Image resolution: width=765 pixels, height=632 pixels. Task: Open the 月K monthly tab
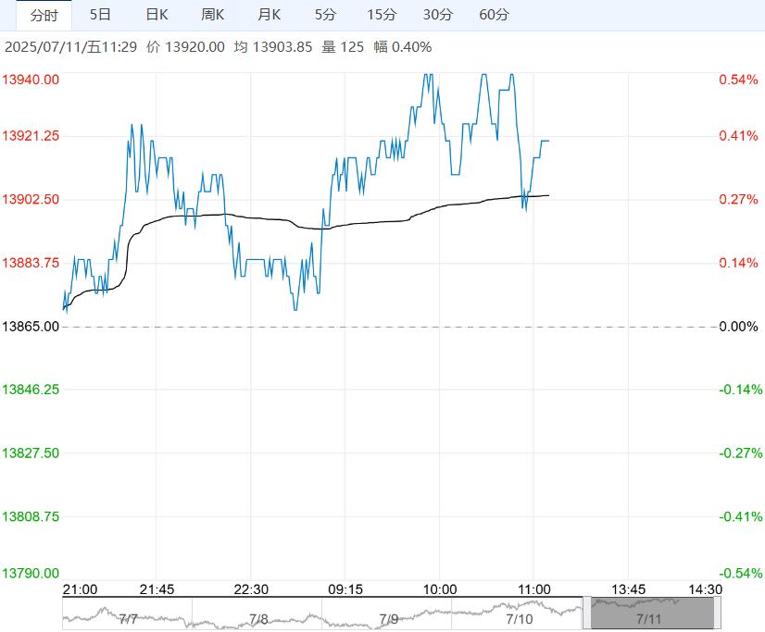click(x=269, y=15)
